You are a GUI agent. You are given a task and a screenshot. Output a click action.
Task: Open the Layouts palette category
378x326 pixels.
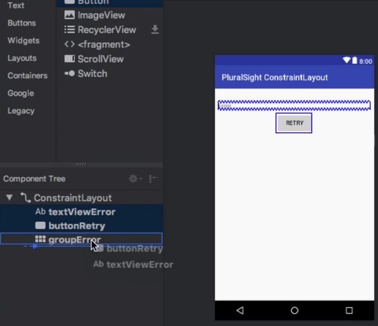[22, 58]
